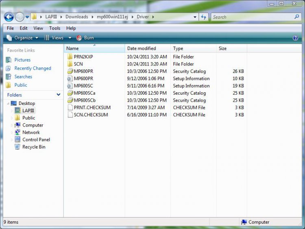Click the Organize icon on toolbar
The width and height of the screenshot is (305, 229).
[x=9, y=38]
